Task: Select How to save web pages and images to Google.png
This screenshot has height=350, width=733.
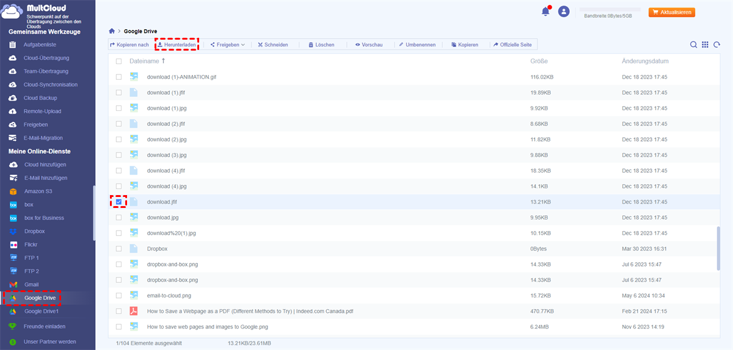Action: pos(415,327)
